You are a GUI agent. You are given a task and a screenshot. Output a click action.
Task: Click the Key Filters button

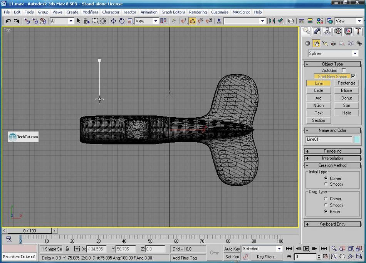point(267,257)
